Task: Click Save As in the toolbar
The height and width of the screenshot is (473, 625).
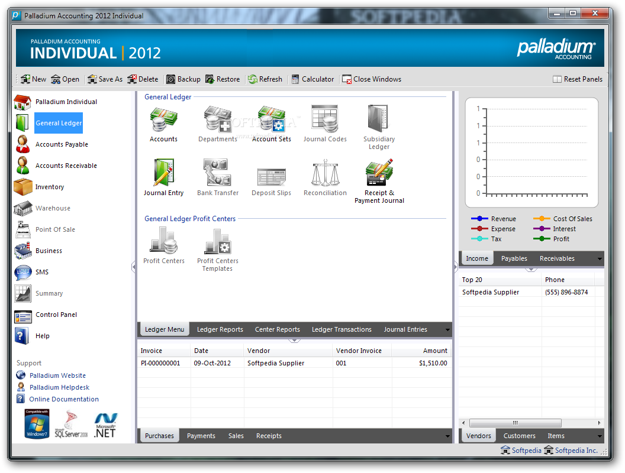Action: pyautogui.click(x=105, y=79)
